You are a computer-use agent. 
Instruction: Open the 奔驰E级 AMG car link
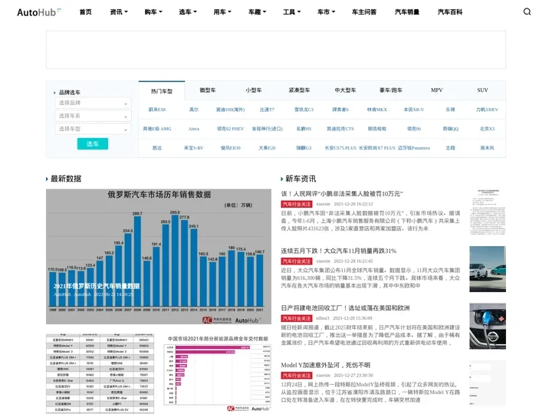[x=157, y=129]
